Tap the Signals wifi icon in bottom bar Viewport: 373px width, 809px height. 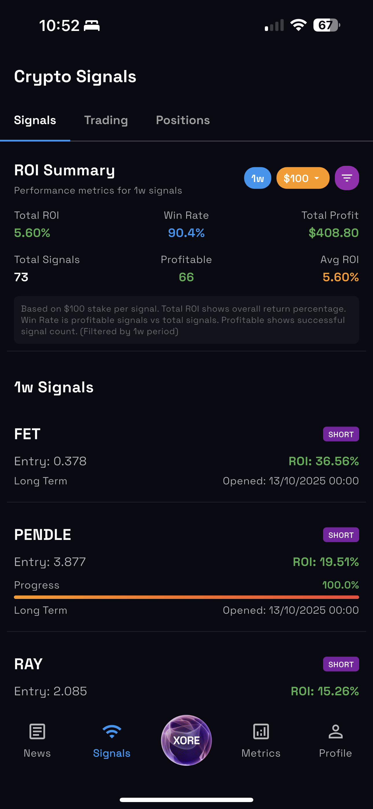[x=111, y=732]
